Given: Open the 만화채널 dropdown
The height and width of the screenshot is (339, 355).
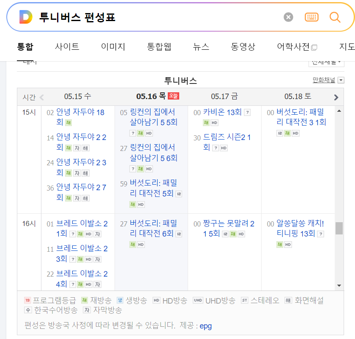Looking at the screenshot, I should pos(341,80).
